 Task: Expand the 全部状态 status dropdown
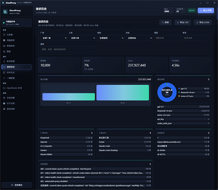[139, 38]
